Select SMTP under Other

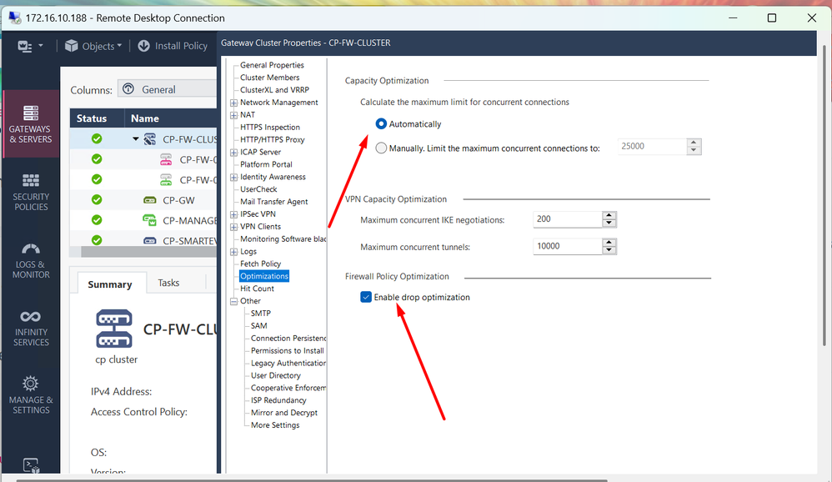[261, 314]
